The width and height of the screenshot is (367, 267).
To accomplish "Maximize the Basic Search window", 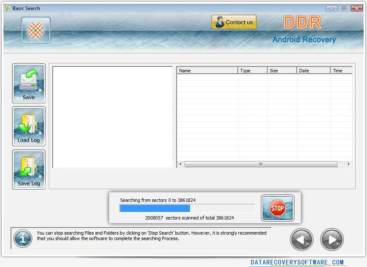I will point(344,8).
